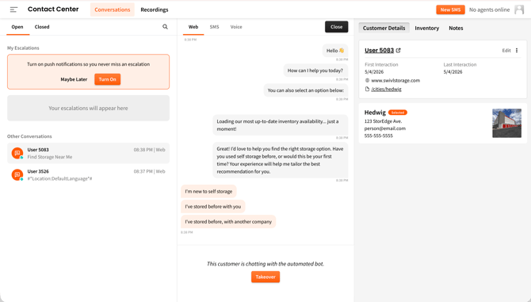531x302 pixels.
Task: Click the New SMS button
Action: [450, 10]
